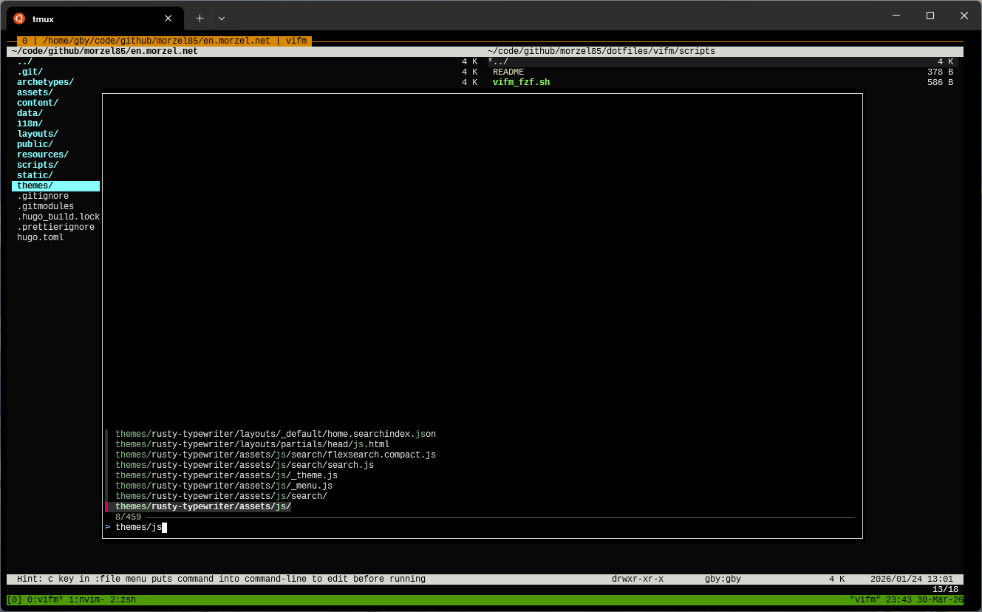Maximize the terminal window

click(930, 16)
